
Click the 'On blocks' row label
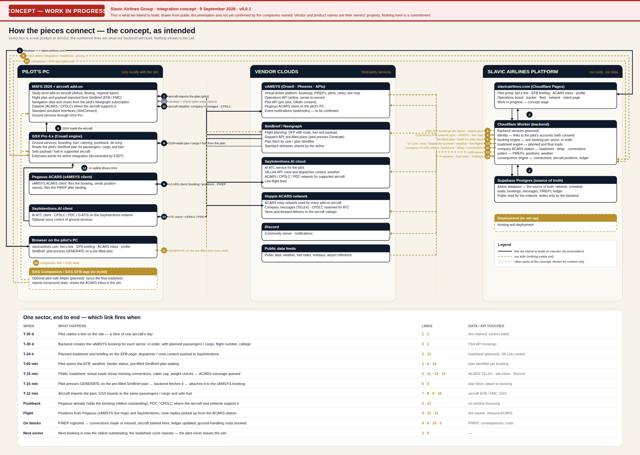click(32, 423)
